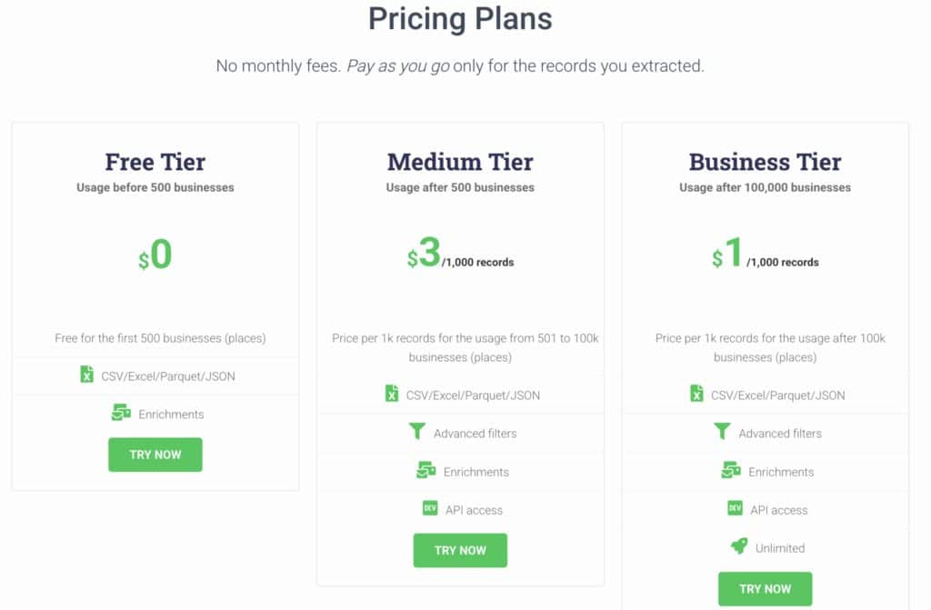931x610 pixels.
Task: Click the Business Tier Unlimited rocket icon
Action: (739, 547)
